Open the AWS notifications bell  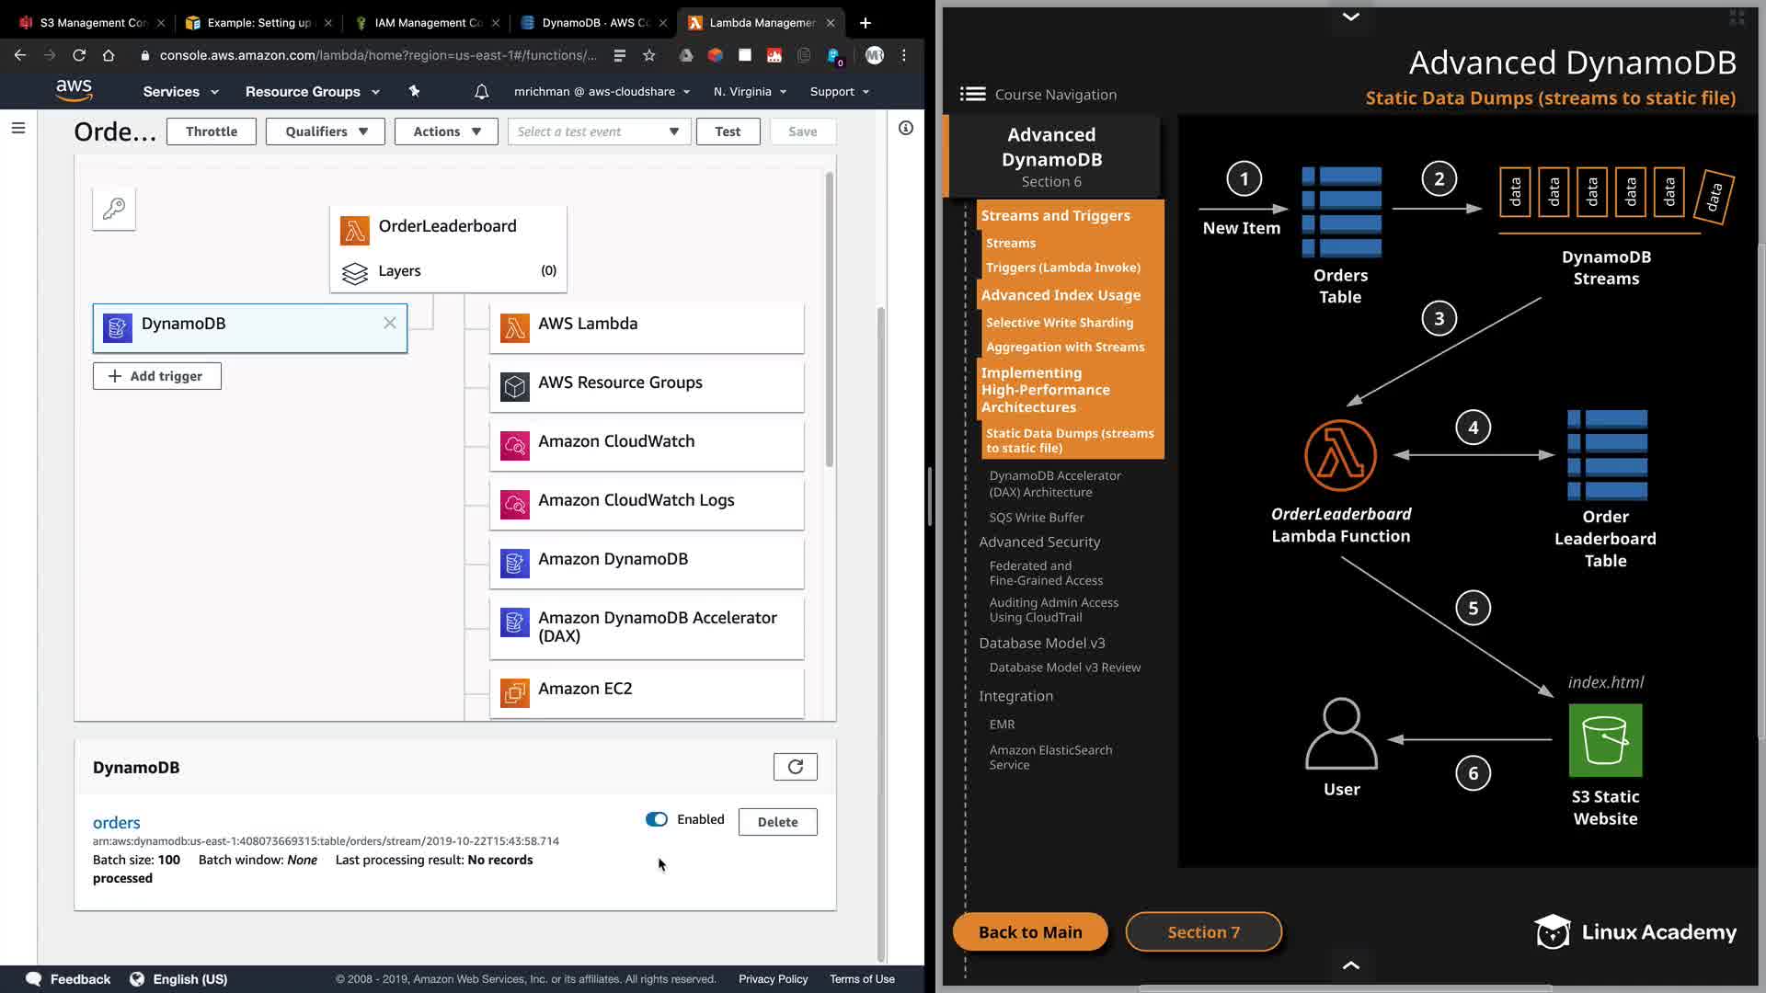[481, 92]
